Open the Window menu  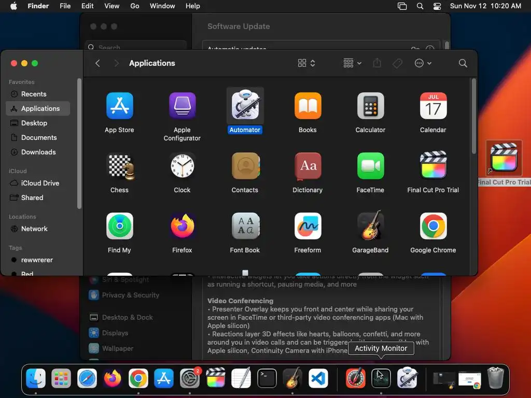coord(162,6)
